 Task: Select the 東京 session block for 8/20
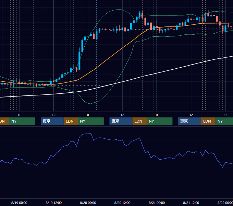point(121,121)
